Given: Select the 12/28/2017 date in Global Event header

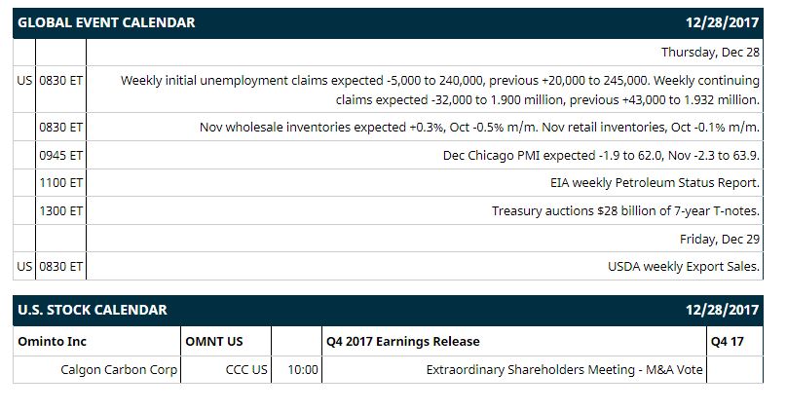Looking at the screenshot, I should tap(723, 22).
